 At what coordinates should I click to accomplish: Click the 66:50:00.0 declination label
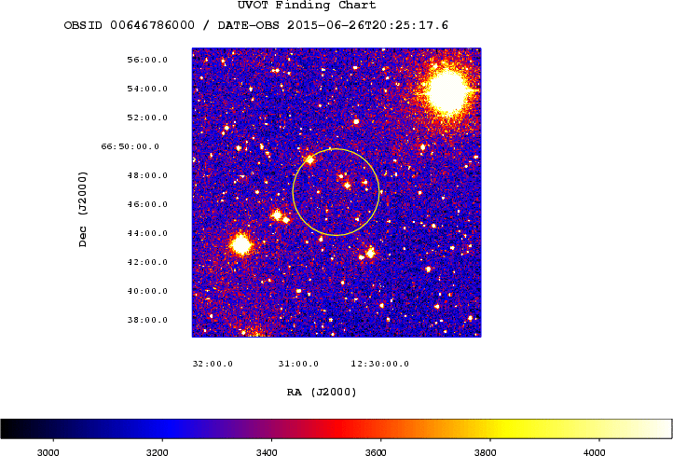click(x=130, y=146)
